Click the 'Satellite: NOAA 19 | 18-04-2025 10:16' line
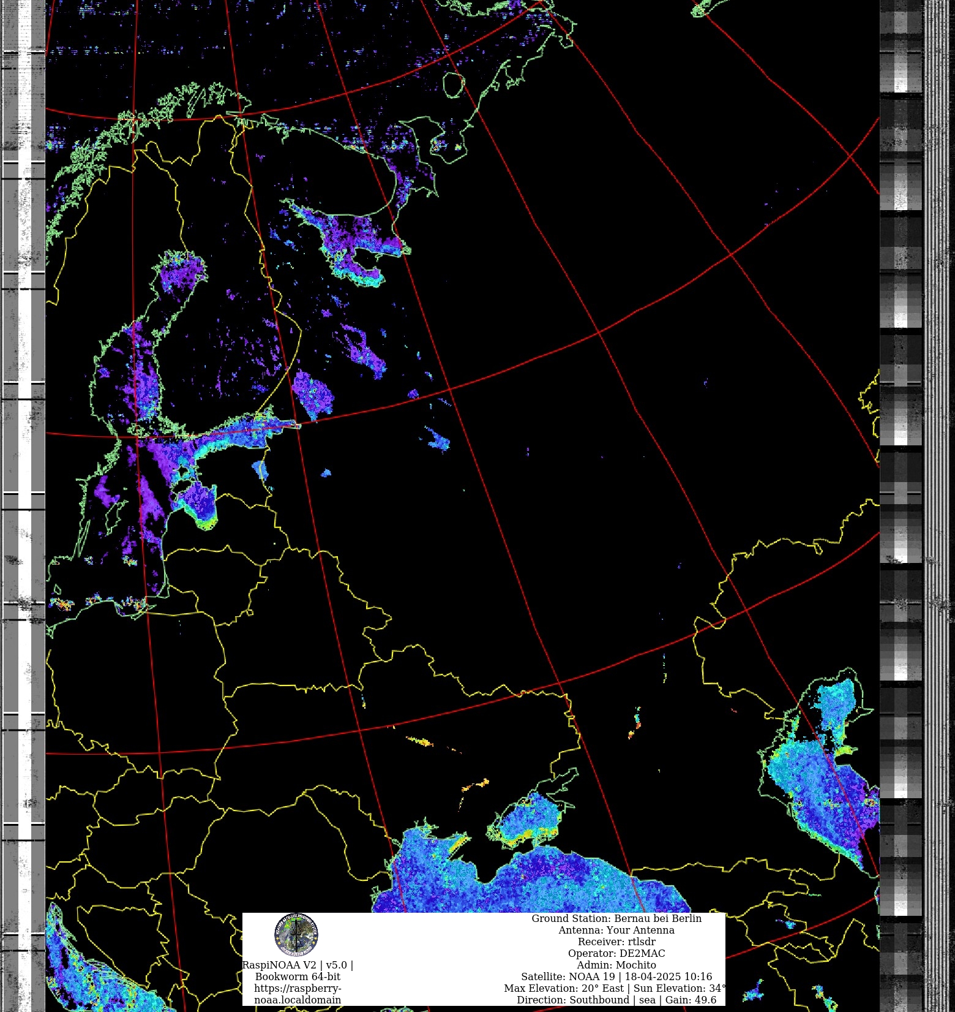Image resolution: width=955 pixels, height=1012 pixels. click(x=616, y=976)
